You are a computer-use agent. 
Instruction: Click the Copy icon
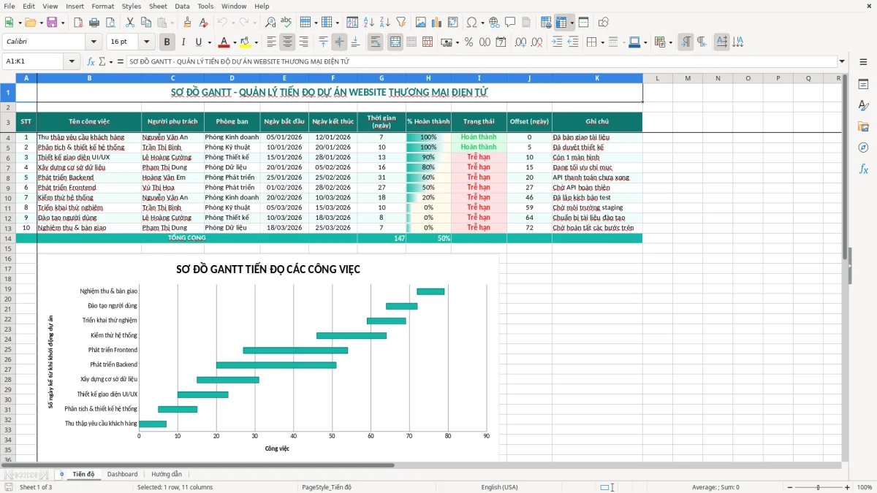146,23
